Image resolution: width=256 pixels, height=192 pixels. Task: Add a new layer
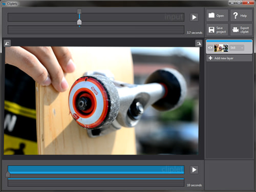[229, 58]
